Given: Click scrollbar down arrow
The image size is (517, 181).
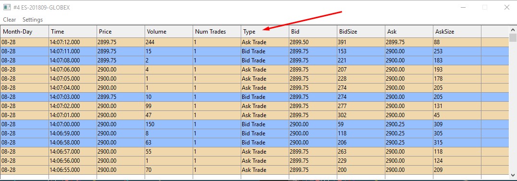Looking at the screenshot, I should [x=513, y=175].
